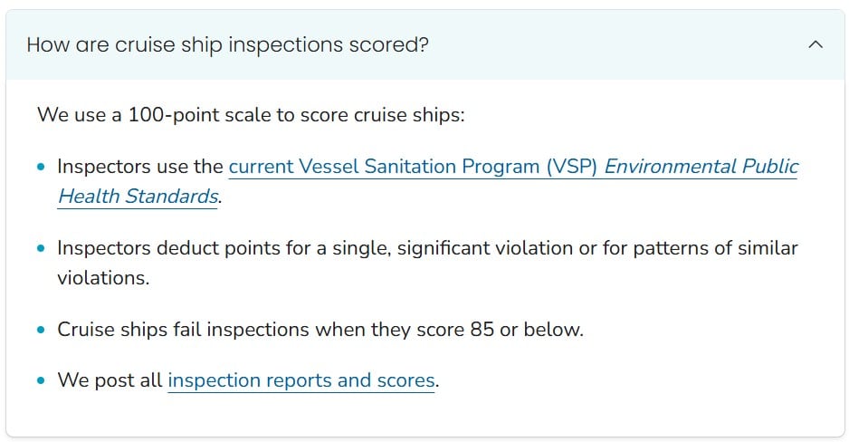Click the bullet dot before 'Inspectors use the'
The height and width of the screenshot is (442, 849).
pos(41,168)
